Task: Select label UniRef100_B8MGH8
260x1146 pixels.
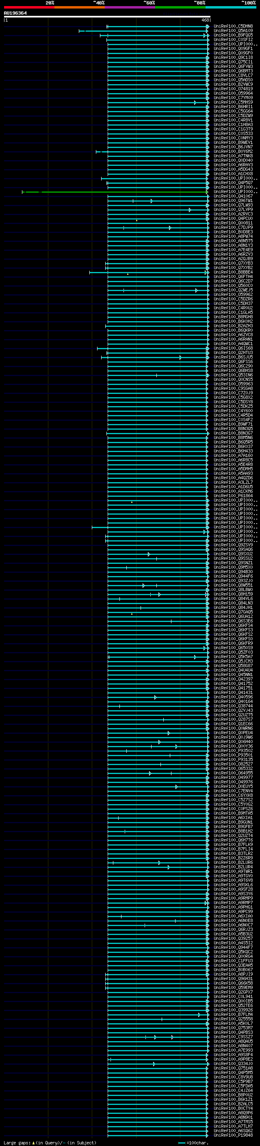Action: click(233, 317)
